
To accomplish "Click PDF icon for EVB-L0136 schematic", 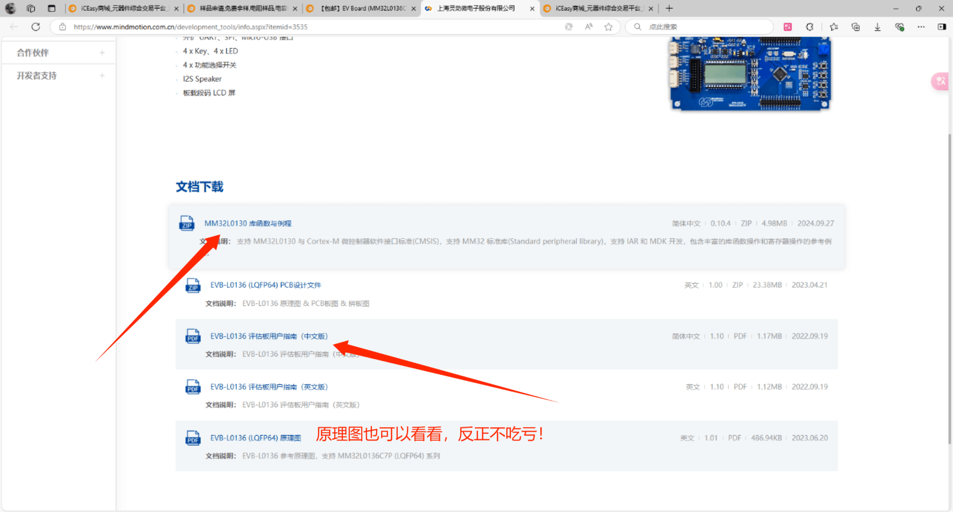I will [x=193, y=438].
